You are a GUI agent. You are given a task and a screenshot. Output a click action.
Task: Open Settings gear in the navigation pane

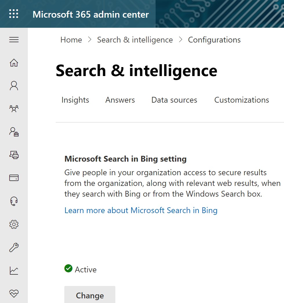point(14,224)
